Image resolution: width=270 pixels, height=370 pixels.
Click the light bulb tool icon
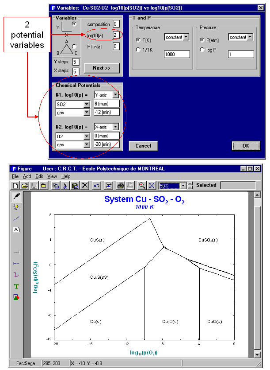coord(16,207)
